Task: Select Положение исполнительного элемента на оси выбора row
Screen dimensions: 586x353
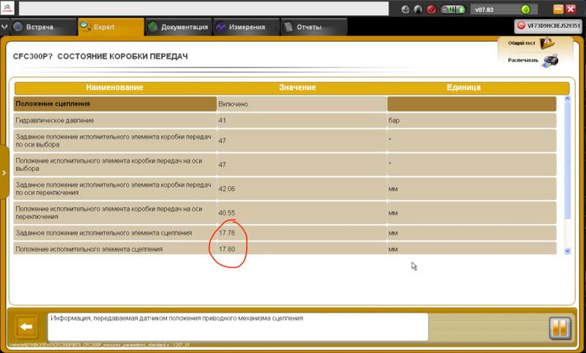Action: tap(285, 164)
